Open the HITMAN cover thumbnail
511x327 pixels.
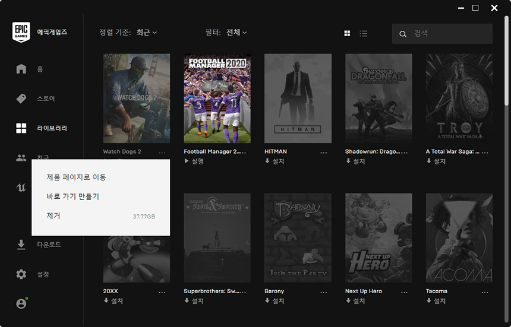(x=298, y=99)
